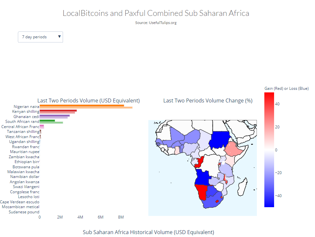
Task: Click Lesotho's small red region on map
Action: (217, 201)
